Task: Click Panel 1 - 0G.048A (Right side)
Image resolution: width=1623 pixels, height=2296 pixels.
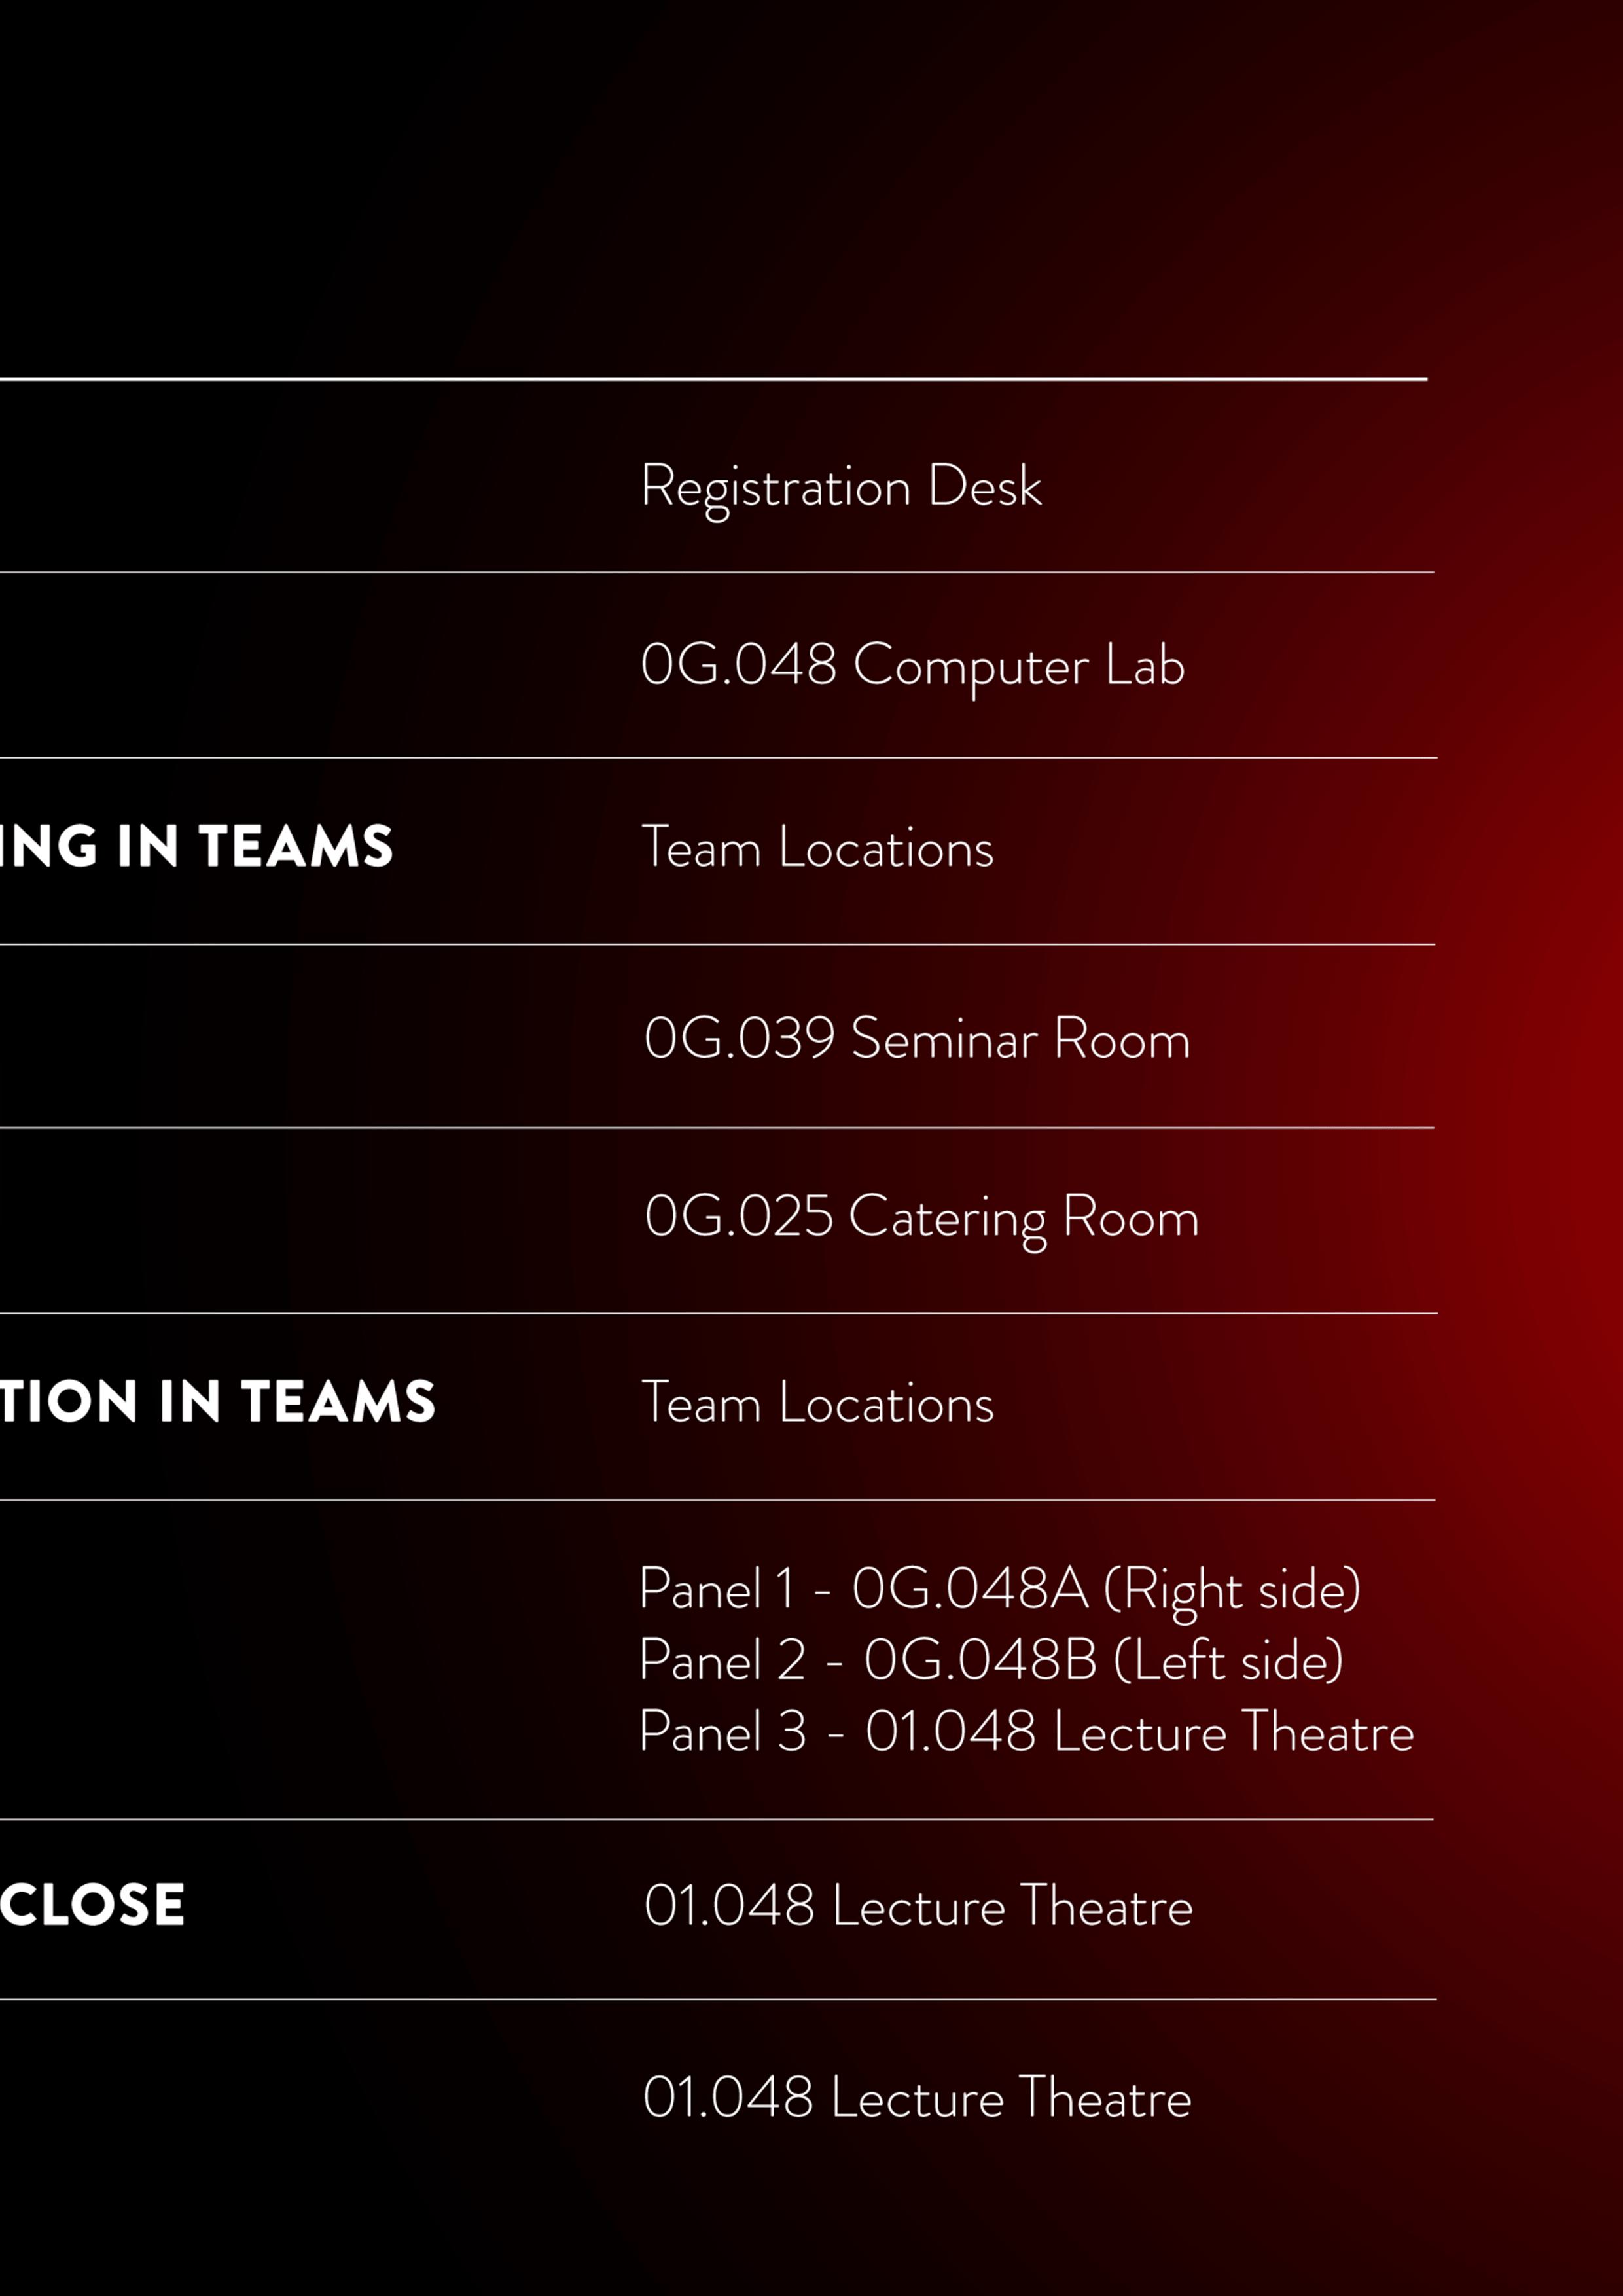Action: (x=999, y=1590)
